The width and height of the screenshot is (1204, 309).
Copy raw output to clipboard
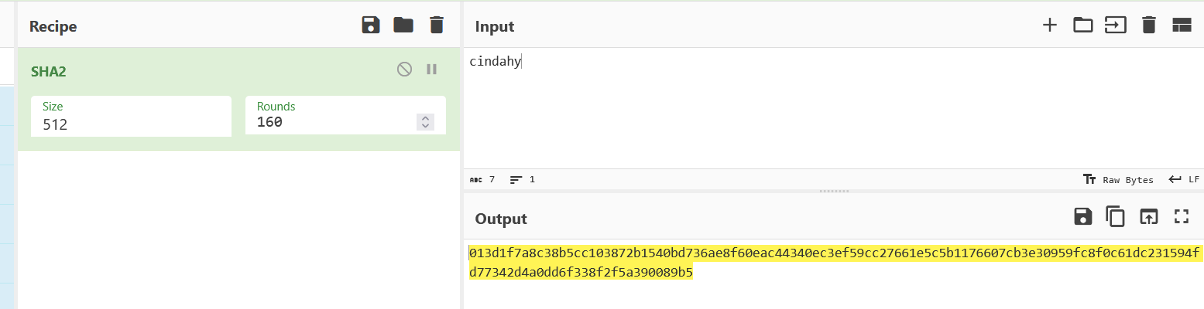(1115, 217)
